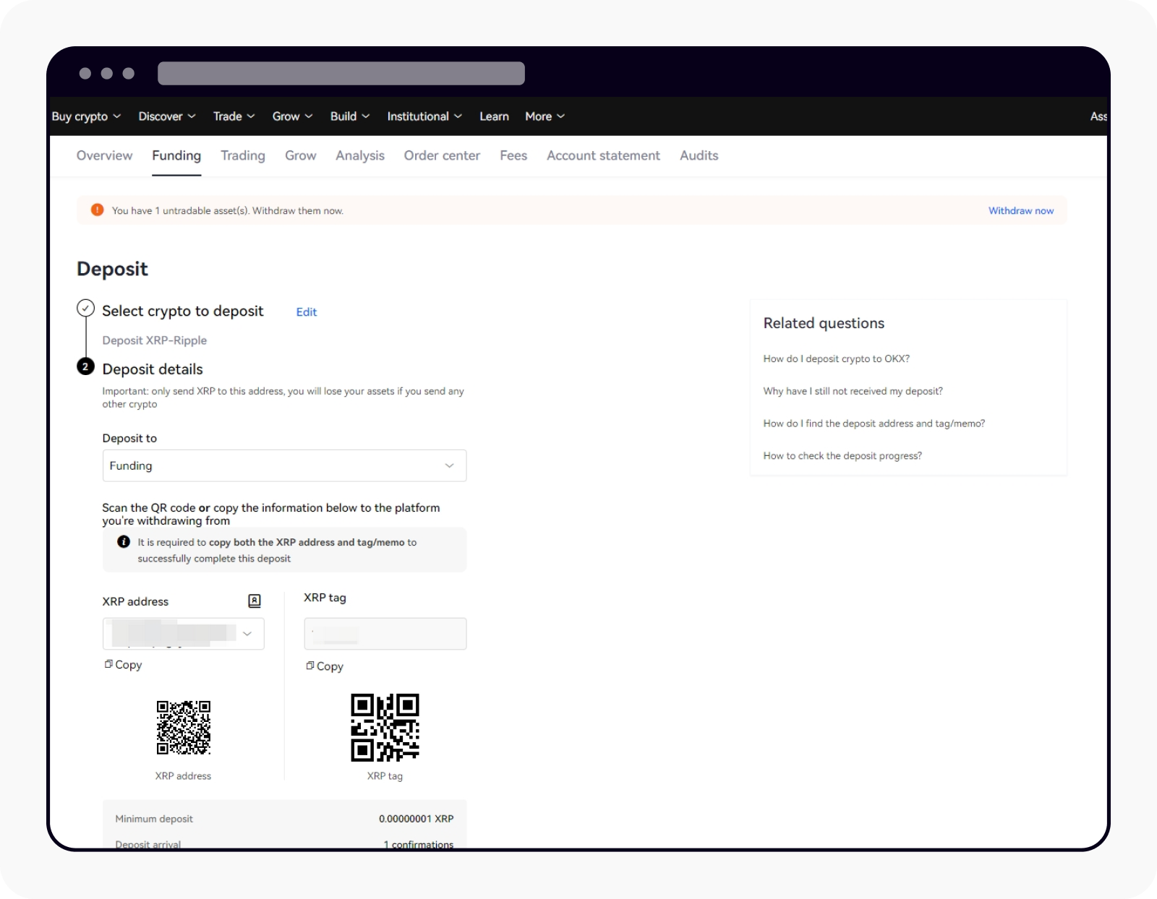Screen dimensions: 1157x899
Task: Click the 0.00000001 XRP minimum deposit value
Action: [x=416, y=819]
